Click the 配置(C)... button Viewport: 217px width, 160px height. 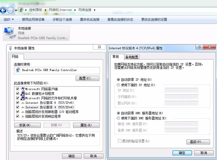click(88, 78)
